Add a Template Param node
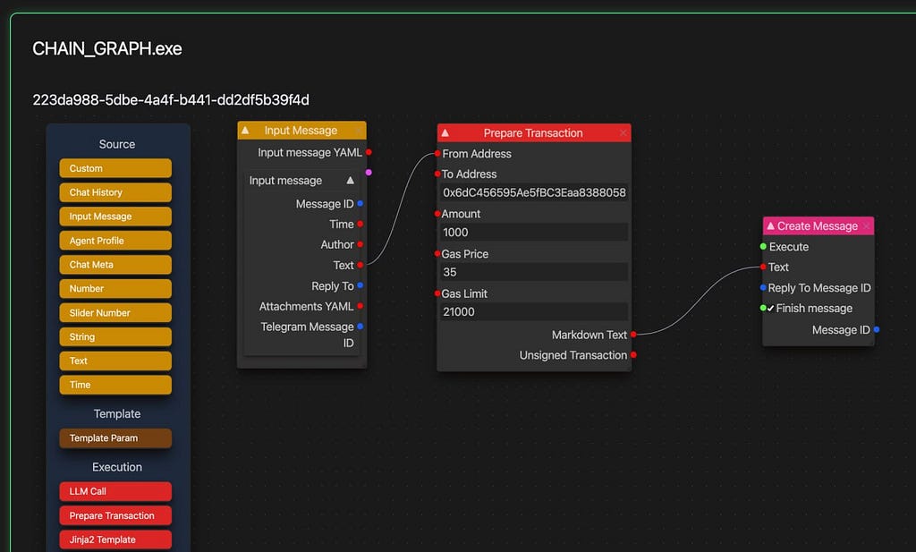916x552 pixels. coord(115,438)
